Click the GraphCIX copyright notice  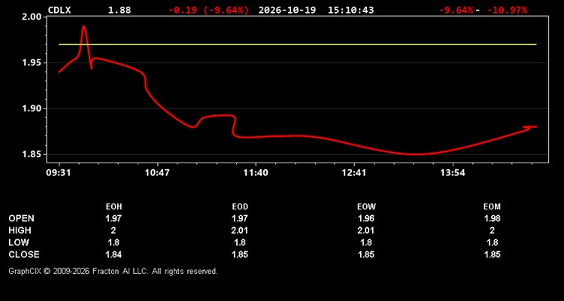tap(113, 271)
